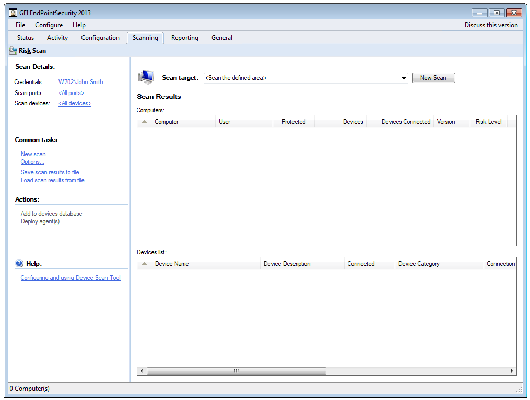Switch to the Activity tab
The width and height of the screenshot is (530, 400).
pos(57,38)
